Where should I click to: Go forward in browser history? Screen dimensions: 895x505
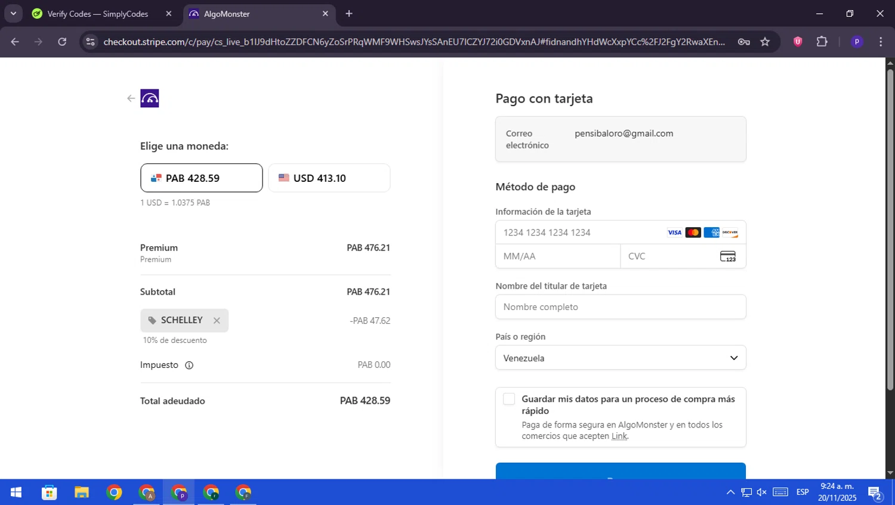[38, 42]
